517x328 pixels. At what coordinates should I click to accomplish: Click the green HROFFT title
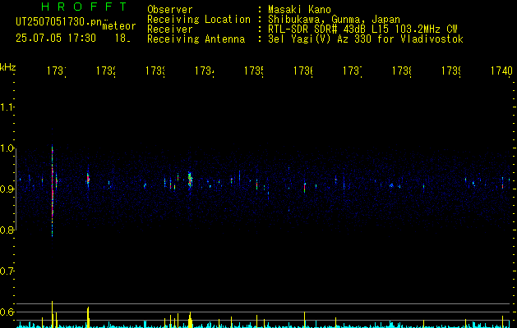[84, 7]
